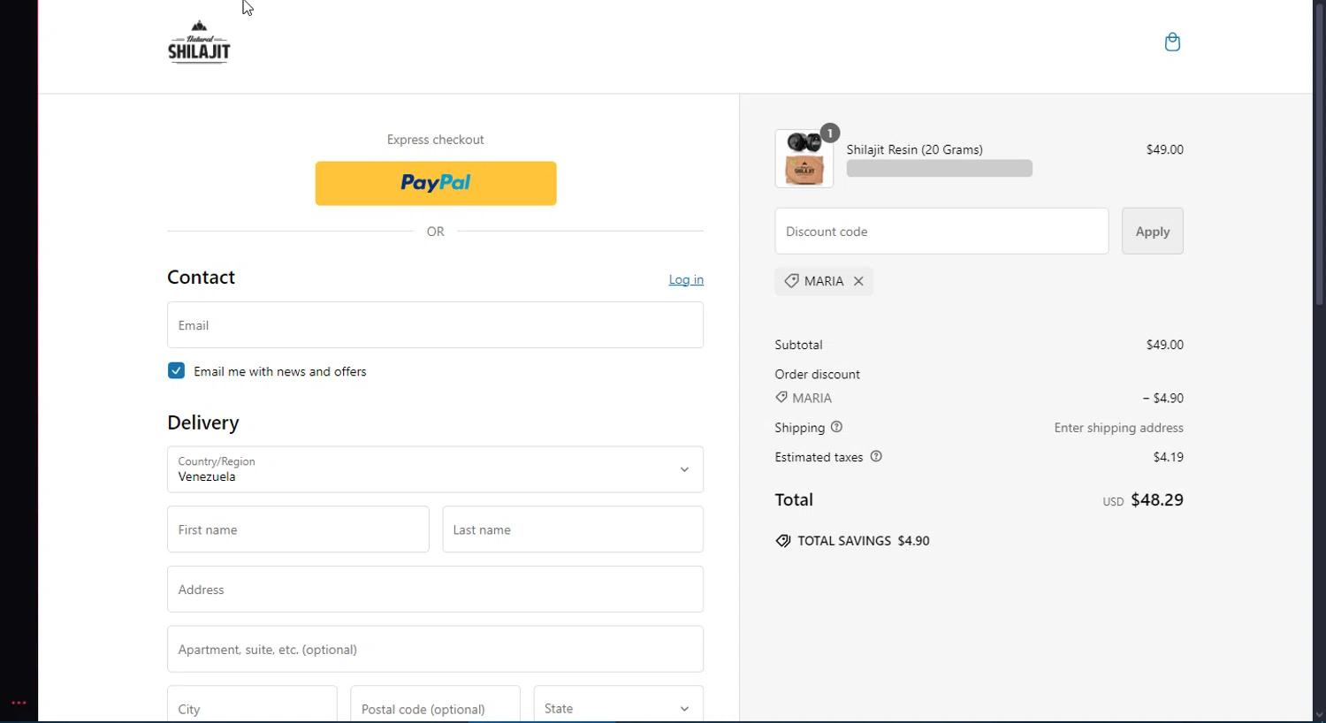Expand the State dropdown
The image size is (1326, 723).
click(x=618, y=708)
